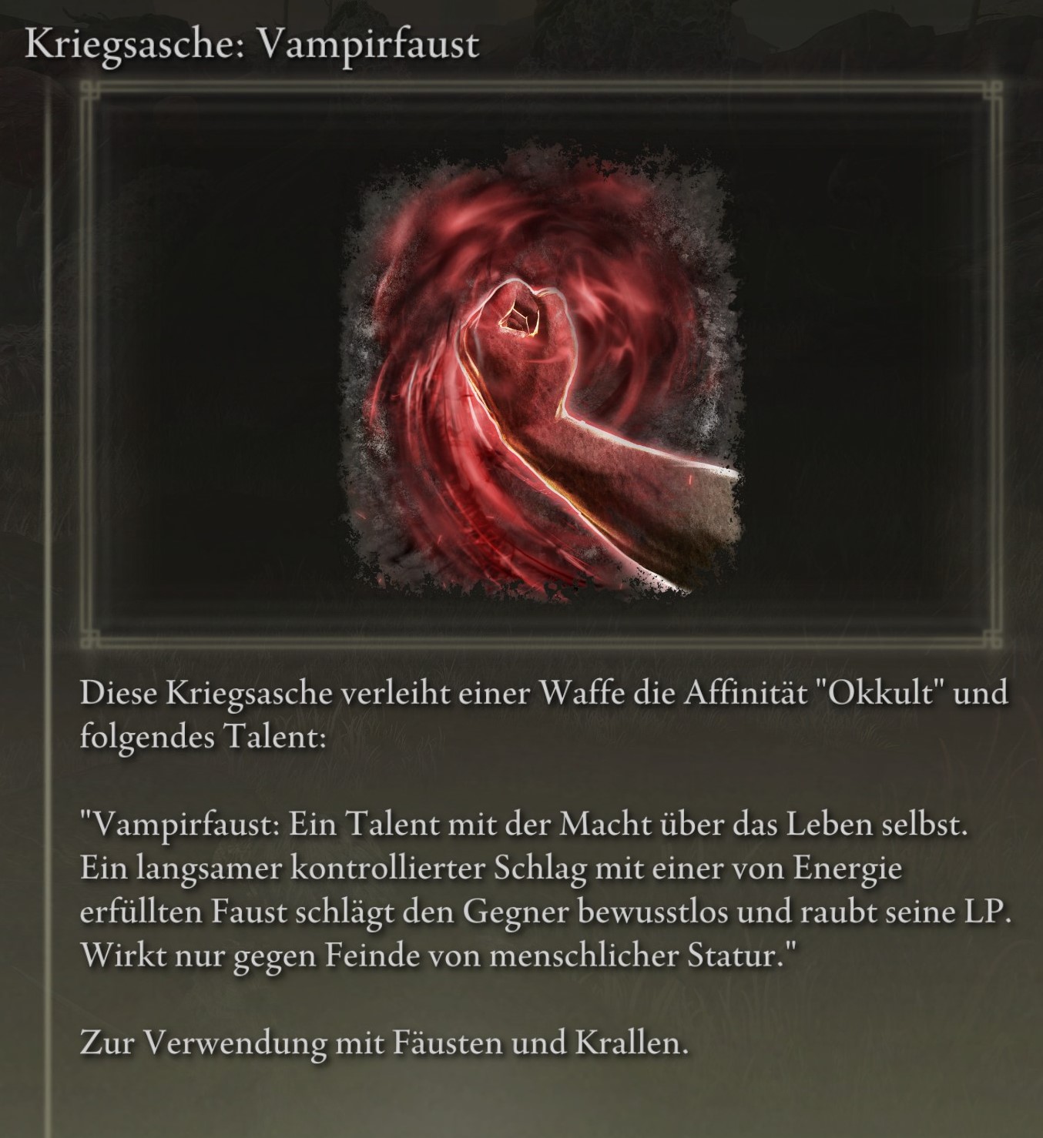Click the lower-right corner ornament of the frame

tap(993, 637)
